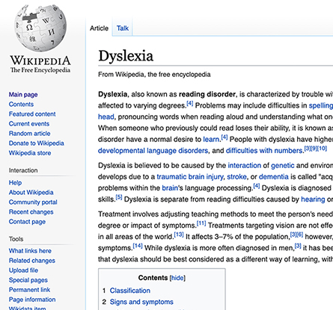Hide the Contents box
The height and width of the screenshot is (310, 333).
(x=177, y=278)
